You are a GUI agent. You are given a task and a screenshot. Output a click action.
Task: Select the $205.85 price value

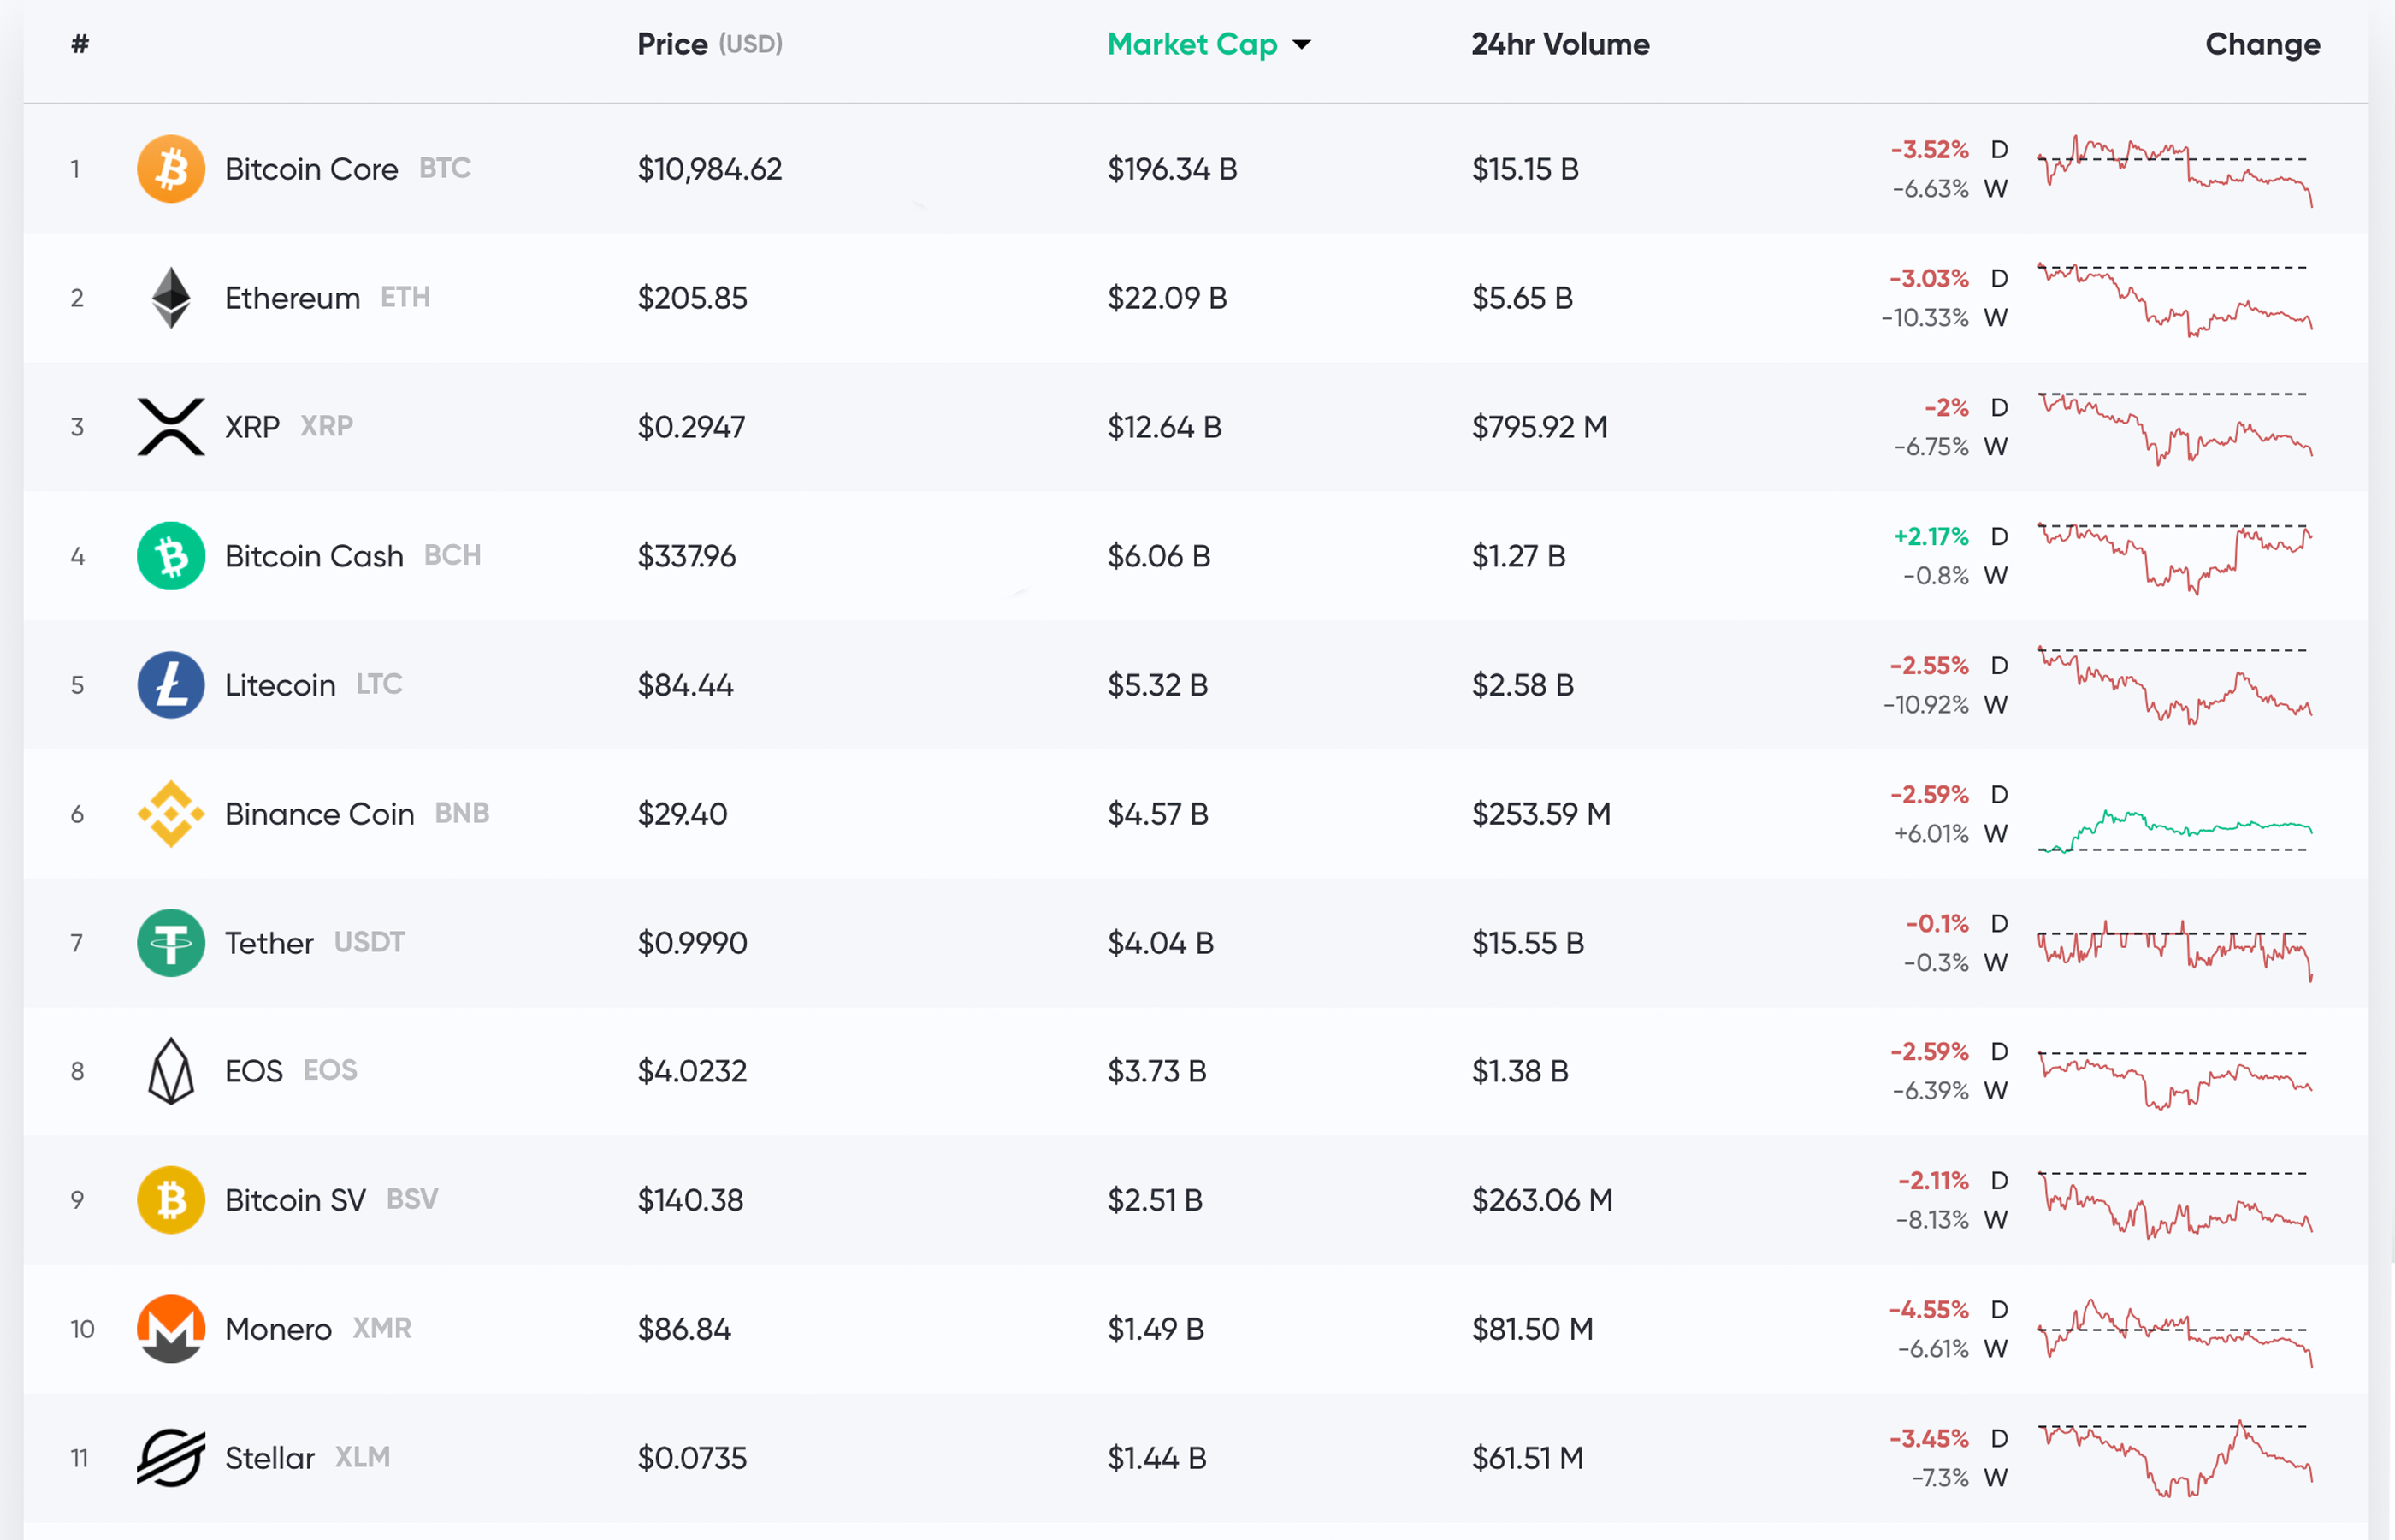pos(693,298)
